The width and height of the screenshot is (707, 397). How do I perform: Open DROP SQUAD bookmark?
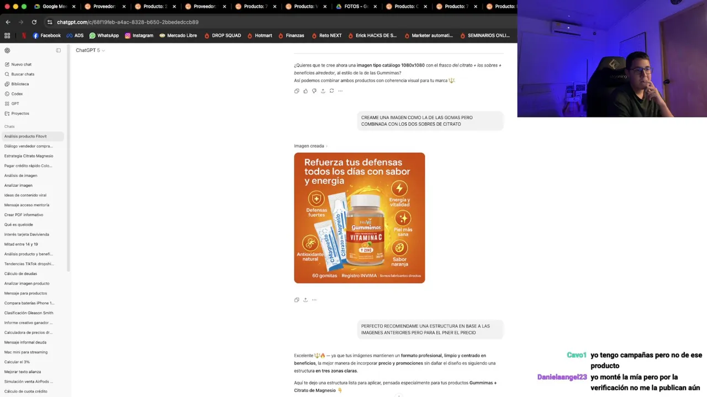tap(223, 35)
